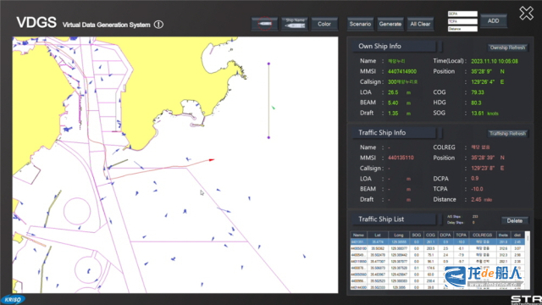Click the All Clear button
The image size is (542, 305).
tap(420, 24)
